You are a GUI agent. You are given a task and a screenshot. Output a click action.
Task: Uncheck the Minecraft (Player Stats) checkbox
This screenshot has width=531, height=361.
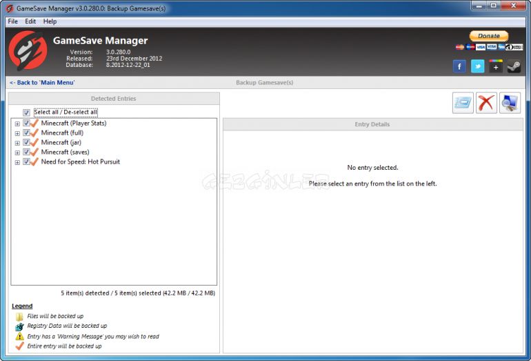click(x=26, y=124)
